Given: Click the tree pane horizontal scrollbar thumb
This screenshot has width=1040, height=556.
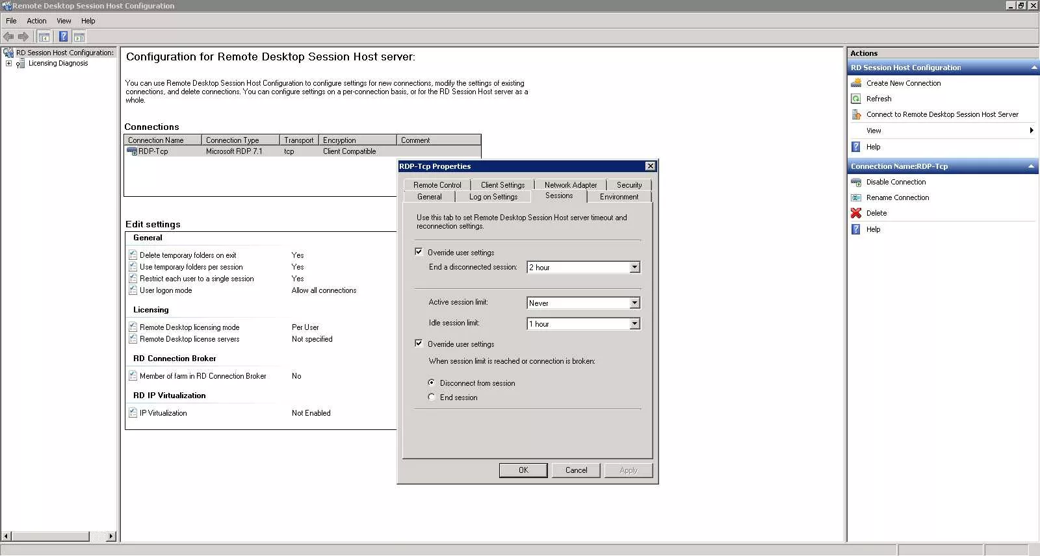Looking at the screenshot, I should pos(50,537).
